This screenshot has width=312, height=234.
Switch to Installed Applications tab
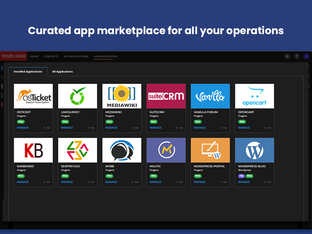tap(28, 71)
